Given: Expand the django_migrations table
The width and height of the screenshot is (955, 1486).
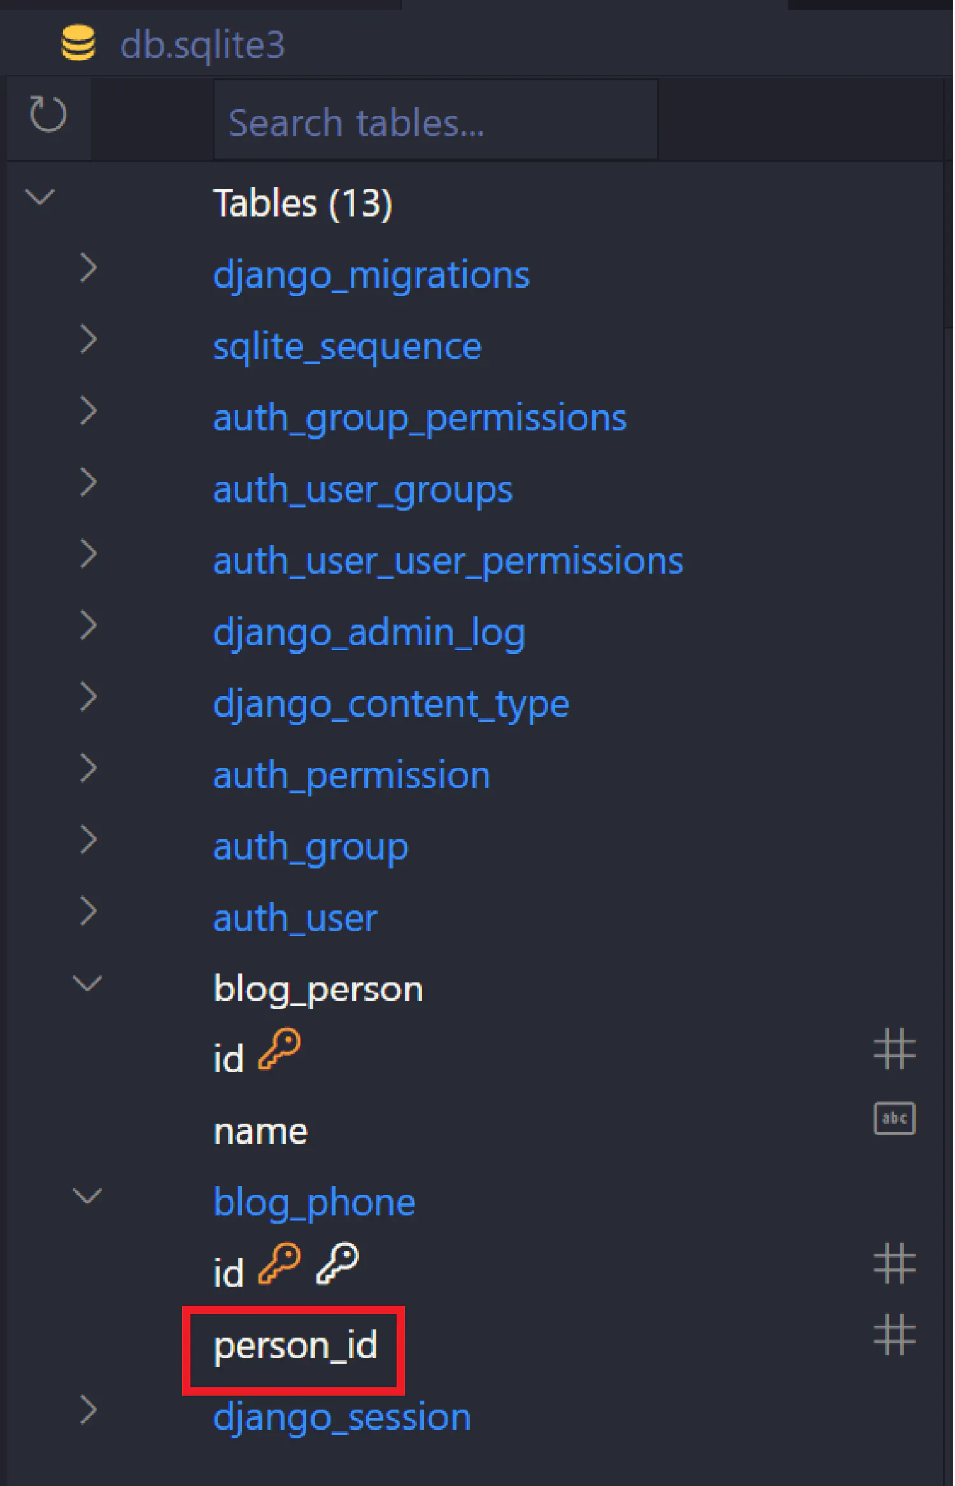Looking at the screenshot, I should 88,268.
